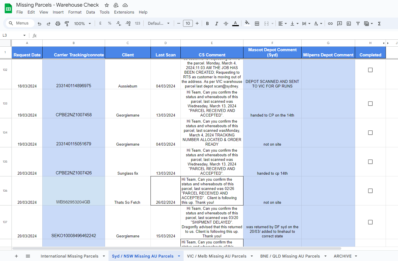The width and height of the screenshot is (398, 261).
Task: Star this spreadsheet document
Action: click(107, 5)
